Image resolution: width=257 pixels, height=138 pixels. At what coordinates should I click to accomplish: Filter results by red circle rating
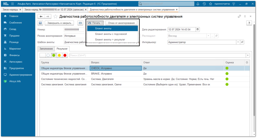pos(65,55)
